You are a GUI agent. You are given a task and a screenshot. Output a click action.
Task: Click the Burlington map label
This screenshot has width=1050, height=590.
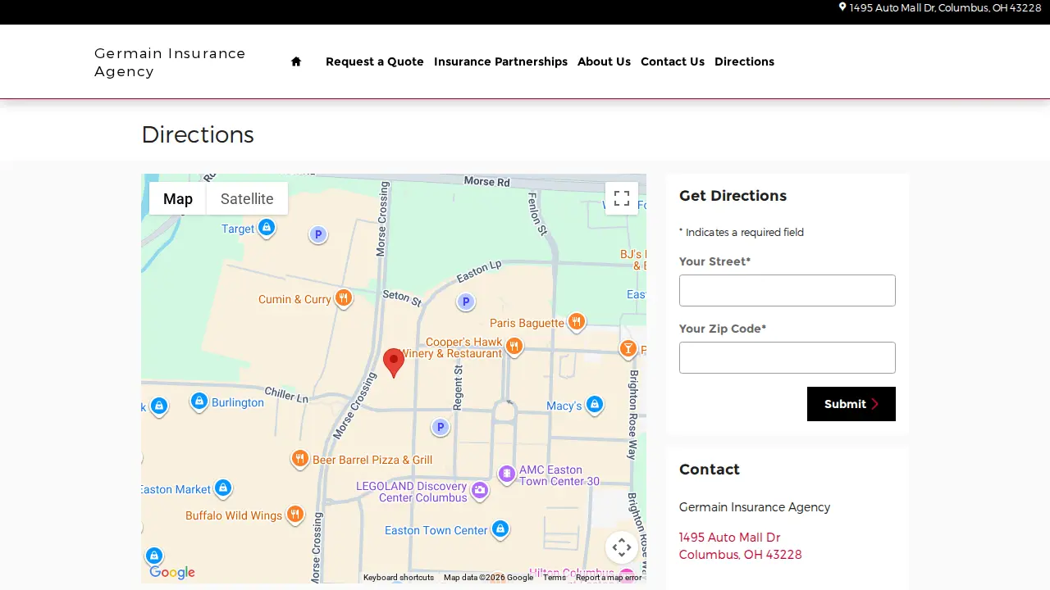tap(238, 402)
